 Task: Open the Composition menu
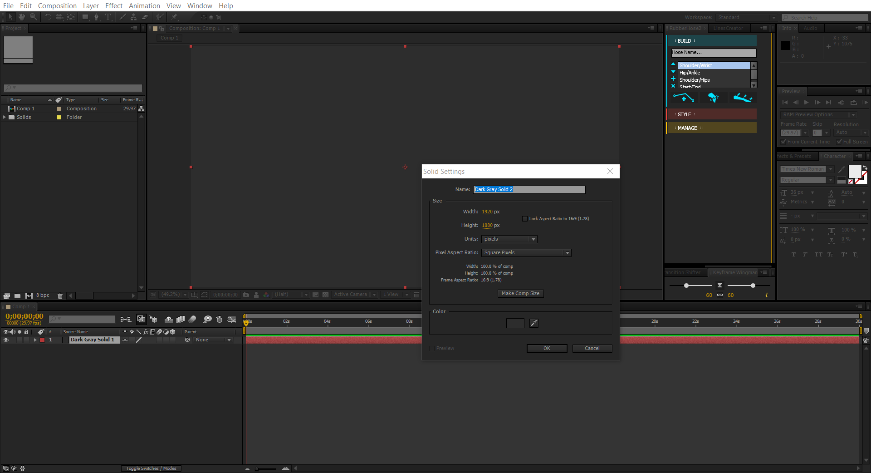[57, 5]
